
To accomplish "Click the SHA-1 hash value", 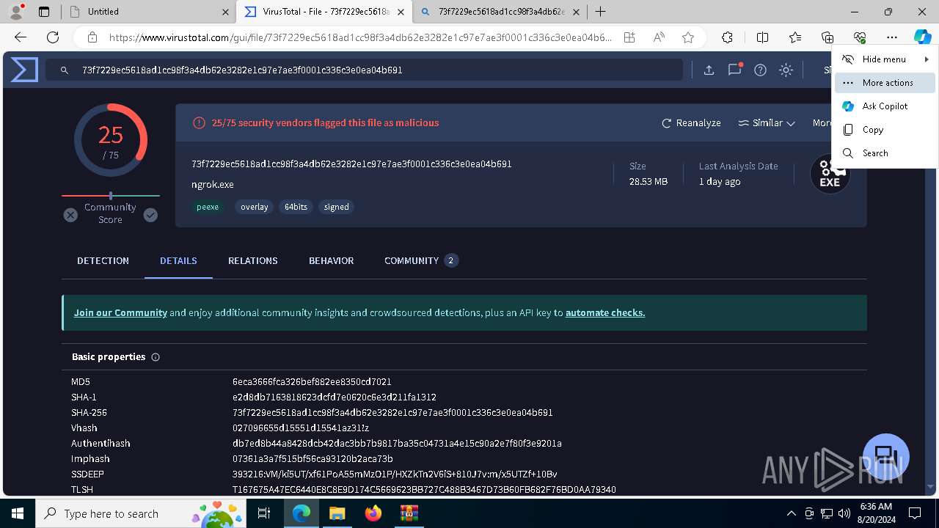I will pos(335,397).
